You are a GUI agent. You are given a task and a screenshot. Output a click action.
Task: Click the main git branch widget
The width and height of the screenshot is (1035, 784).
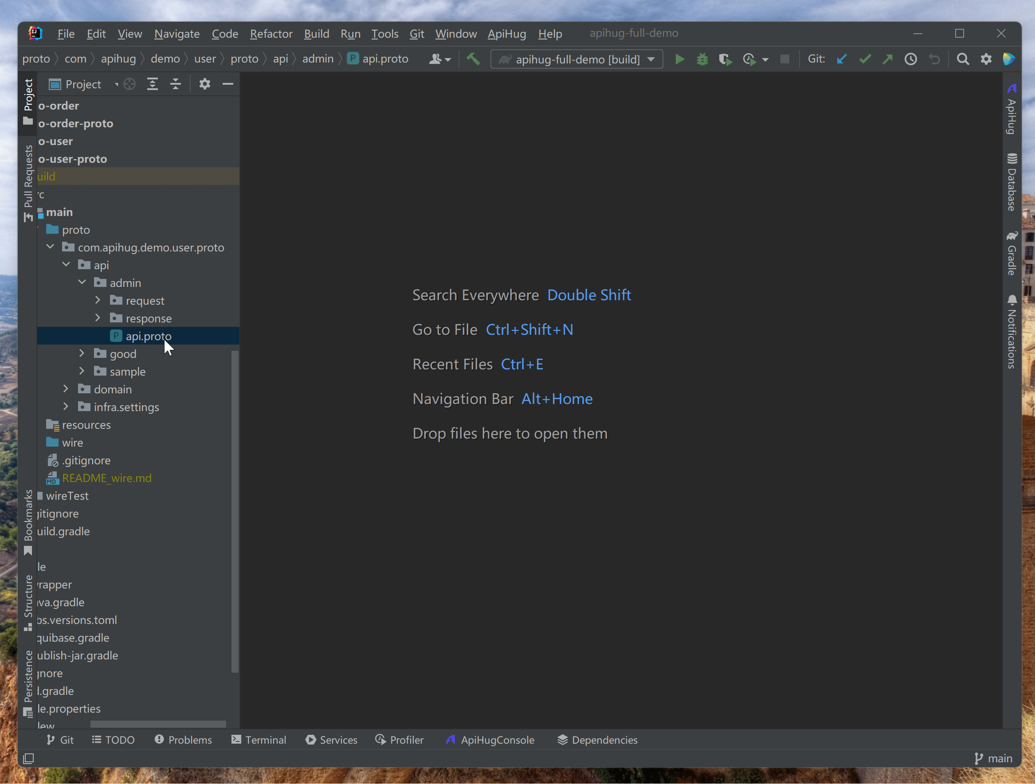tap(993, 759)
